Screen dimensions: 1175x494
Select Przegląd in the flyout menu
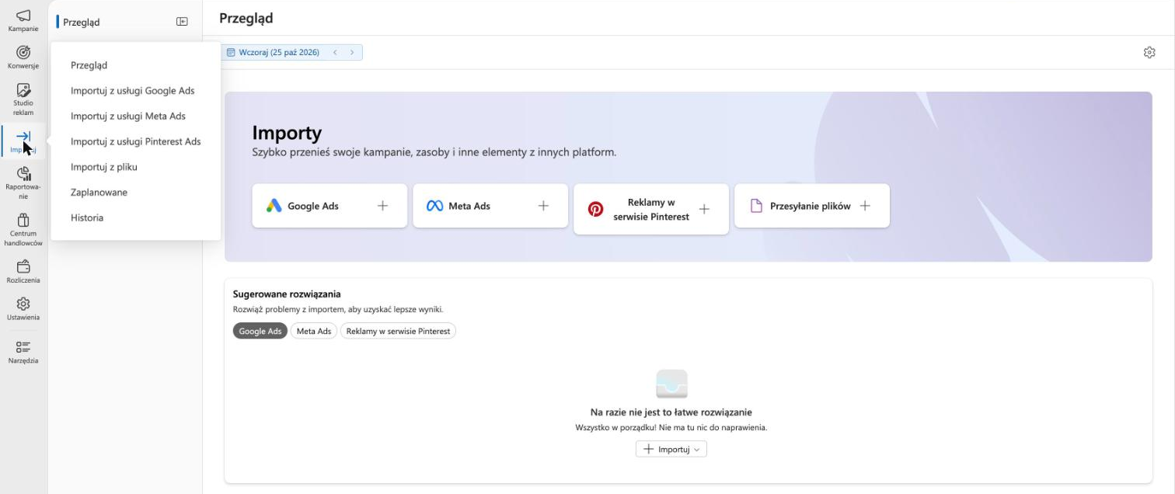pyautogui.click(x=89, y=65)
